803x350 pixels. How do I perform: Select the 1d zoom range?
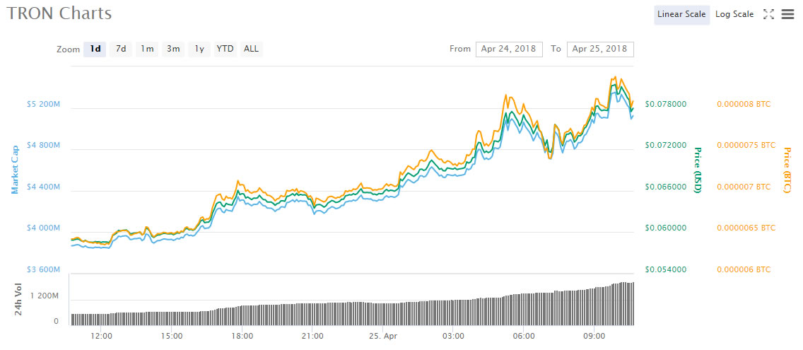point(95,49)
